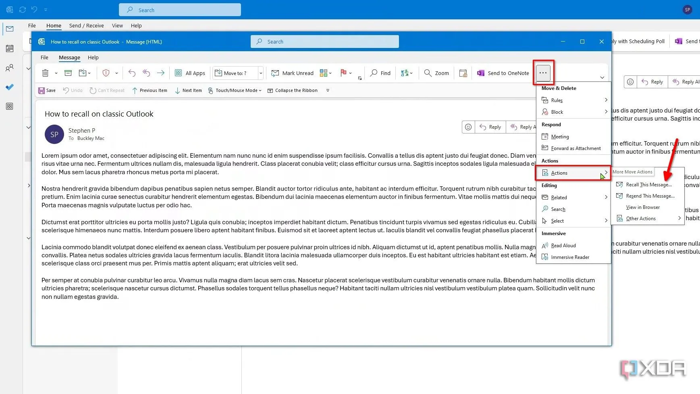Mark the message as Unread

pos(293,73)
